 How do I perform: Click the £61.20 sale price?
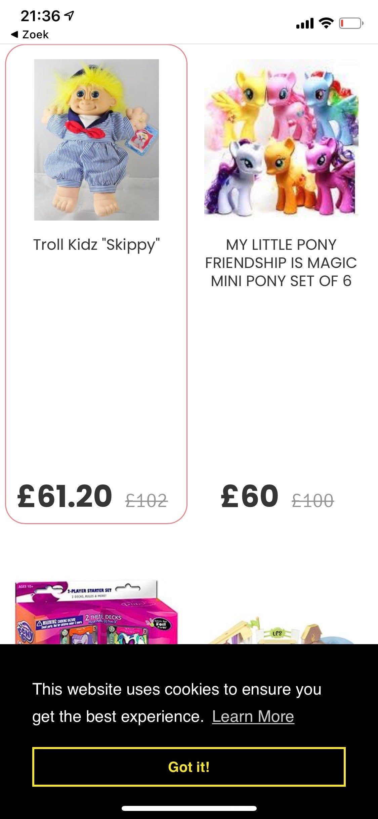point(65,496)
